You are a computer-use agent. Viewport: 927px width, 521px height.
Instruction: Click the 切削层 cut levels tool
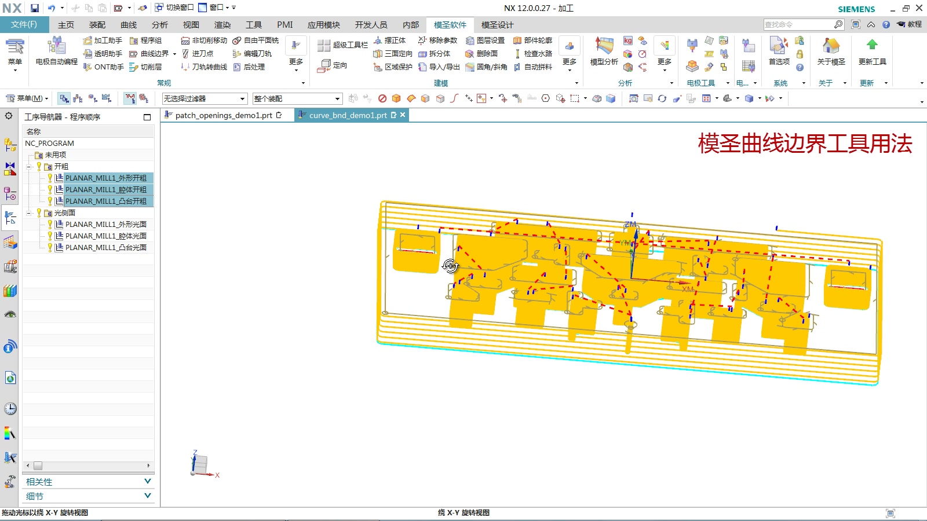(145, 67)
